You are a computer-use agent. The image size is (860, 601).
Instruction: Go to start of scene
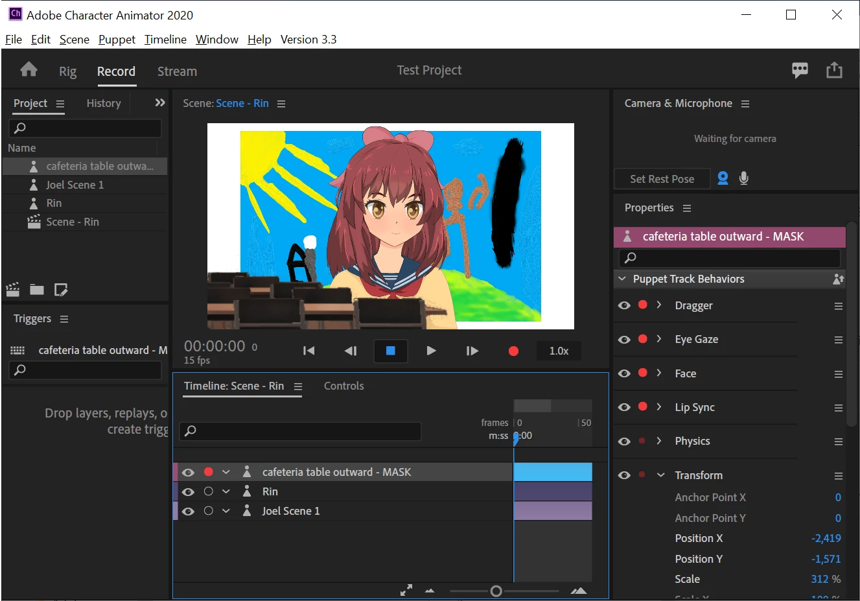(309, 351)
